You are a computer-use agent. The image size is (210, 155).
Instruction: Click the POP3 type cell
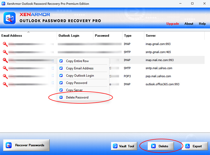pos(127,76)
